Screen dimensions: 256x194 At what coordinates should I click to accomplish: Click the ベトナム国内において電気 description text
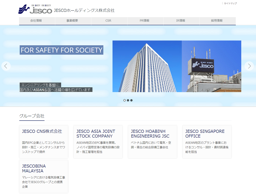point(151,145)
